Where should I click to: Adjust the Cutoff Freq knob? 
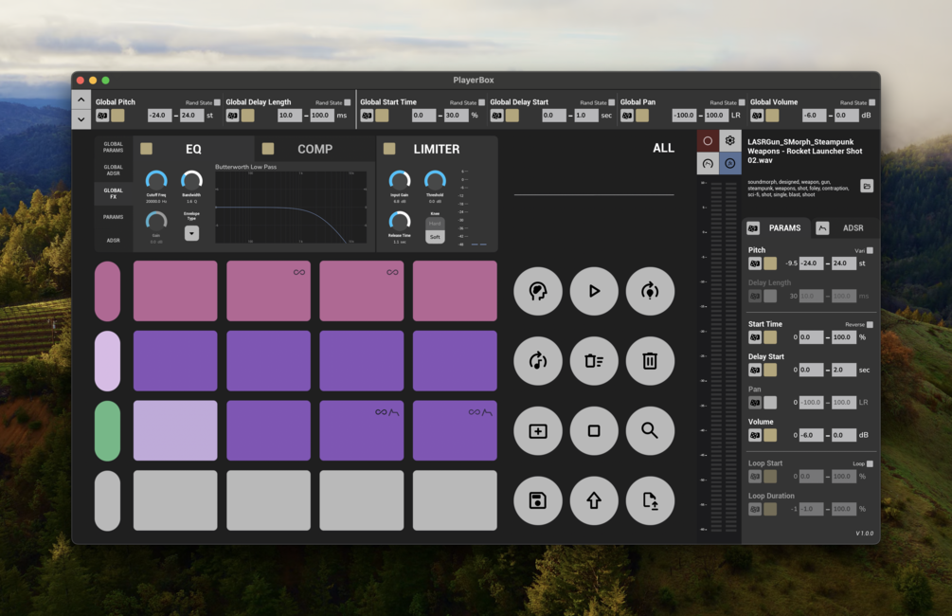pos(156,180)
